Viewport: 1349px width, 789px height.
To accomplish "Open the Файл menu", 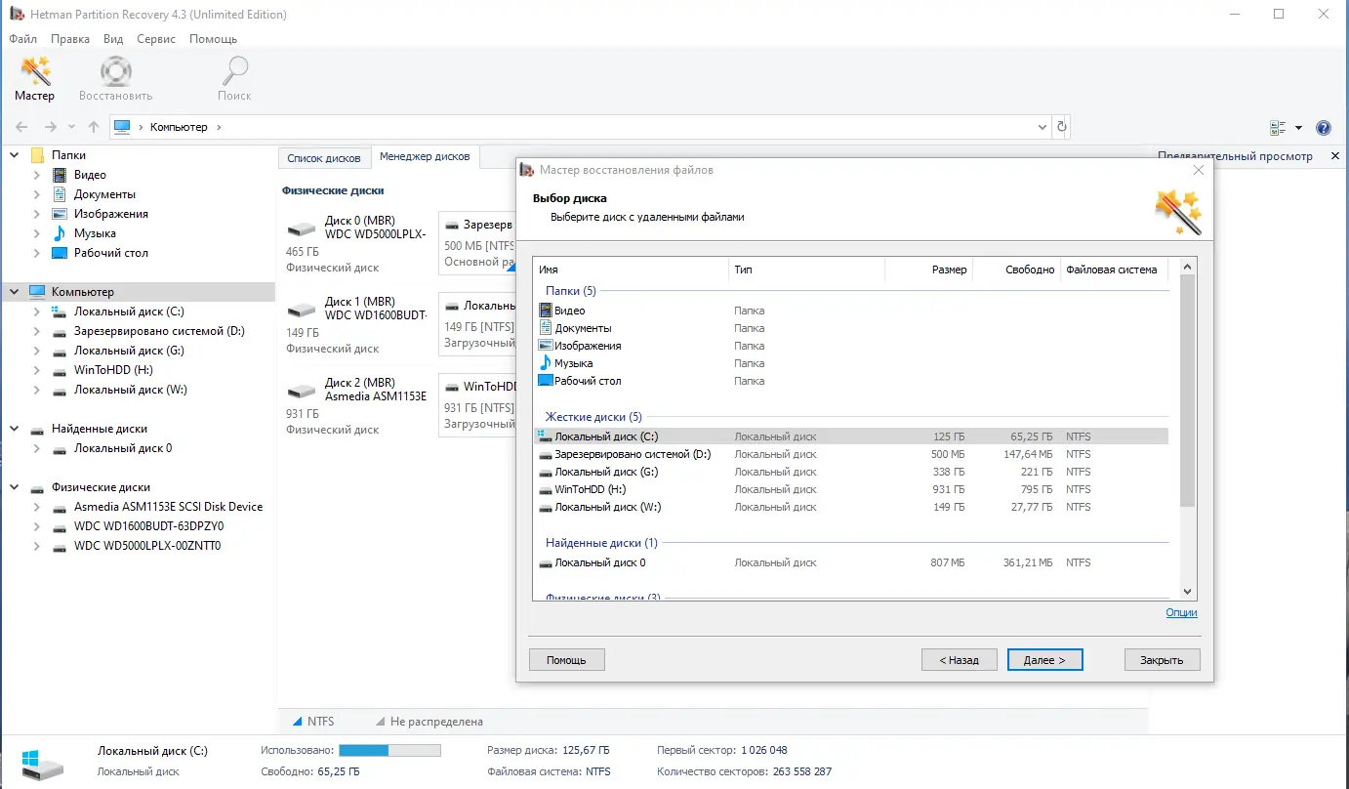I will click(23, 39).
